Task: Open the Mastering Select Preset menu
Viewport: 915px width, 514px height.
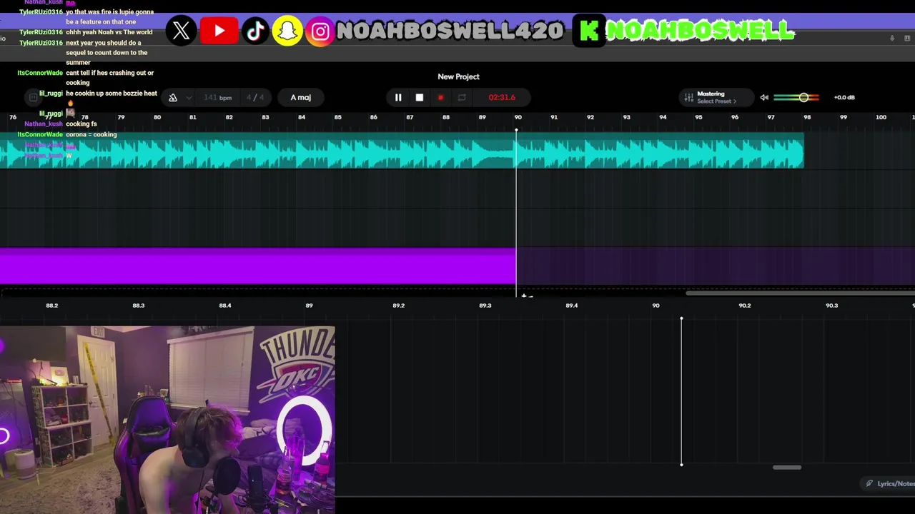Action: tap(716, 97)
